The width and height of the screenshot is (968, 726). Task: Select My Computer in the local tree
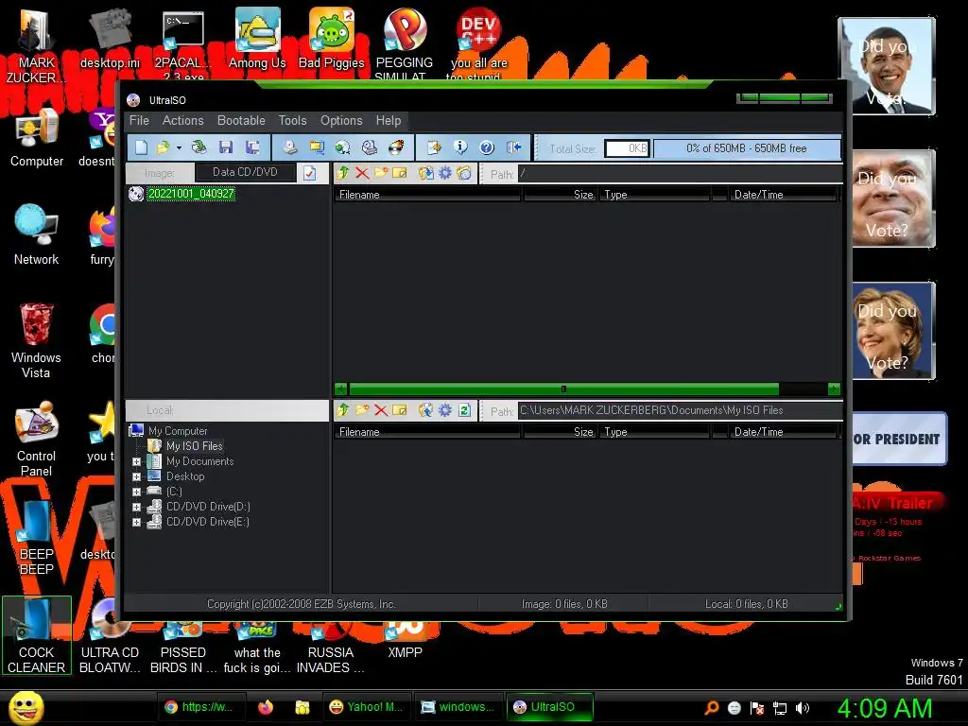pyautogui.click(x=177, y=431)
